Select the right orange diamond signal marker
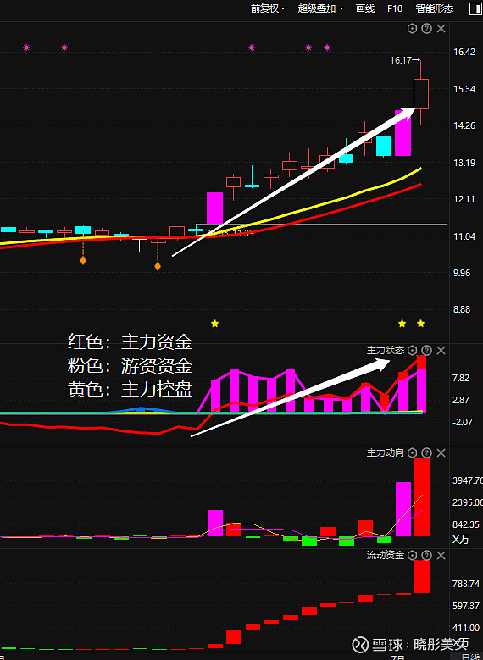The image size is (483, 660). point(158,266)
